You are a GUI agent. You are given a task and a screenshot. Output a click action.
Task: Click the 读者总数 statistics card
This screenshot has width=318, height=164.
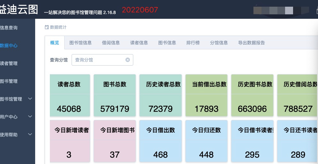pos(69,96)
